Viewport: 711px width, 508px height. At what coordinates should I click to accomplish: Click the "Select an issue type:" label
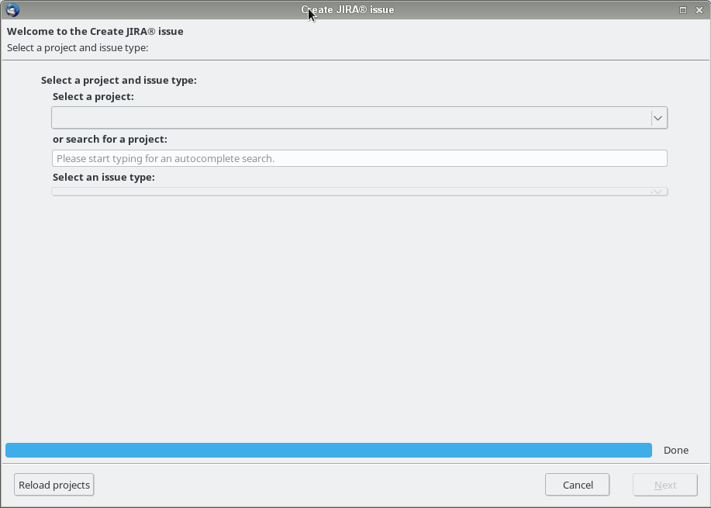pos(104,177)
